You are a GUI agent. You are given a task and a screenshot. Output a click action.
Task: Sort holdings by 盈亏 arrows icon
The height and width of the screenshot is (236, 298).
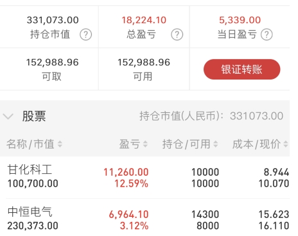point(145,144)
